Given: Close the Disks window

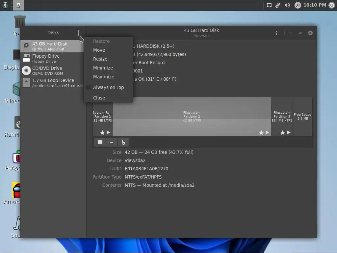Looking at the screenshot, I should 310,33.
